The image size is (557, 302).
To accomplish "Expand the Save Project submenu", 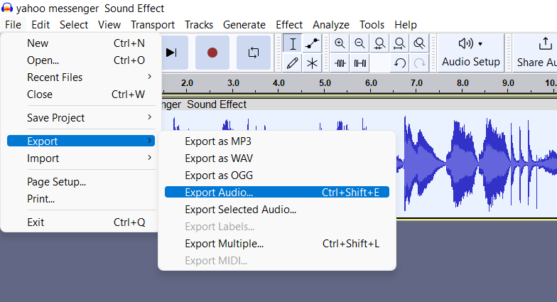I will pyautogui.click(x=78, y=117).
